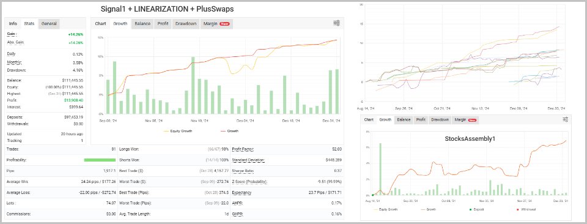
Task: Select Drawdown tab in StocksAssembly1 panel
Action: pyautogui.click(x=440, y=120)
